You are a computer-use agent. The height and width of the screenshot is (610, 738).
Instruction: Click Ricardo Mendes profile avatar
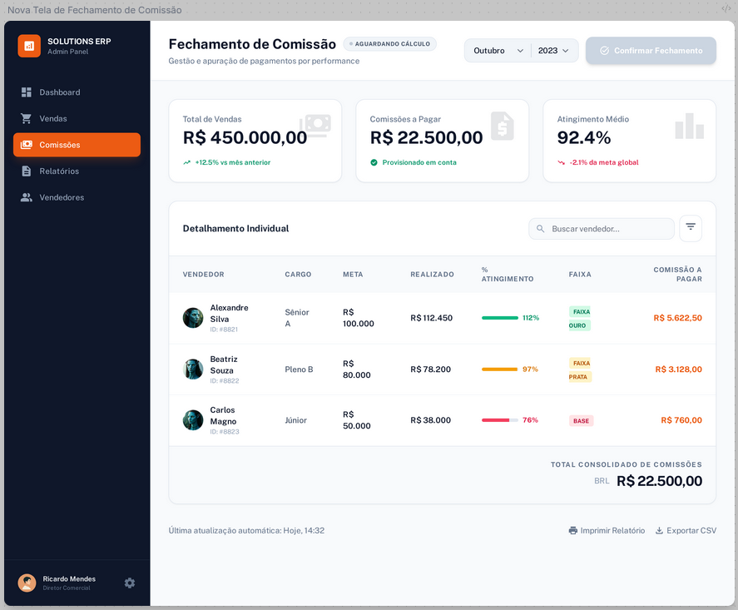tap(27, 583)
